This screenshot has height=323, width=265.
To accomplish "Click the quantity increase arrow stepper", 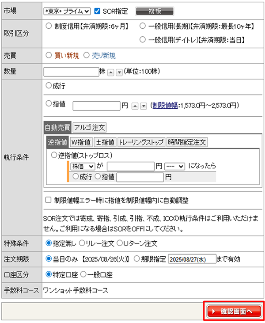I will [111, 72].
